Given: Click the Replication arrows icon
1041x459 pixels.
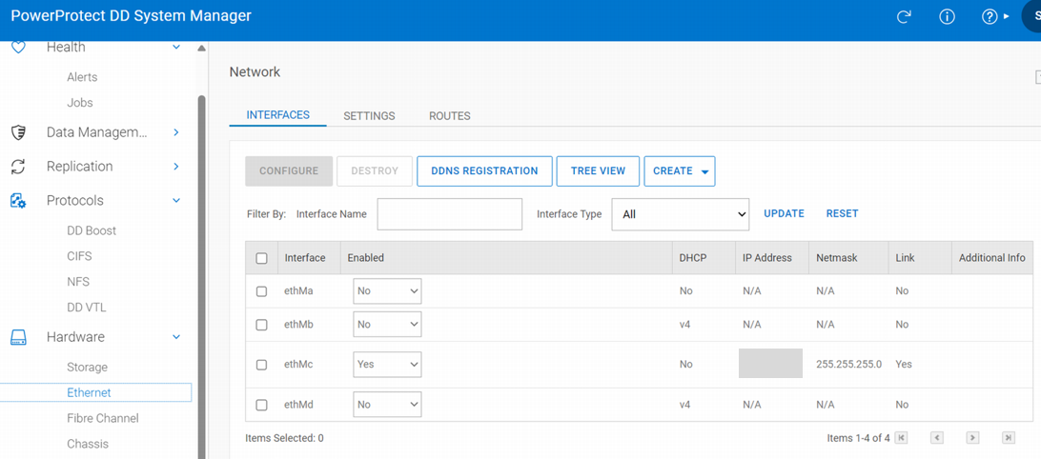Looking at the screenshot, I should 18,167.
